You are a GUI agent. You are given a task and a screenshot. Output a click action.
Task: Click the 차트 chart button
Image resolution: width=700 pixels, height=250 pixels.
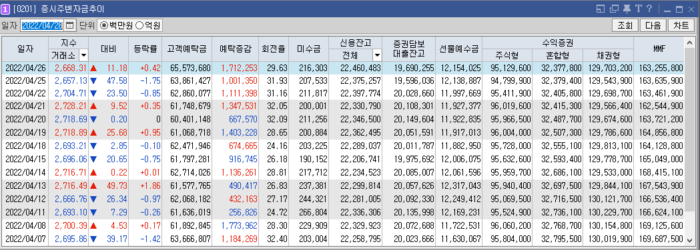[x=681, y=25]
